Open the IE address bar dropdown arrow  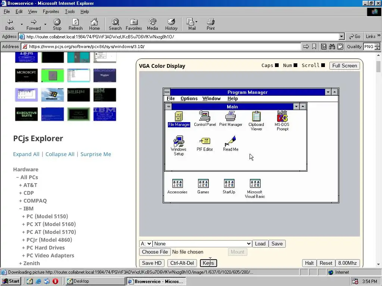click(342, 37)
